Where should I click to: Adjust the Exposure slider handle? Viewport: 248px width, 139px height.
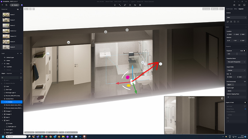point(237,54)
